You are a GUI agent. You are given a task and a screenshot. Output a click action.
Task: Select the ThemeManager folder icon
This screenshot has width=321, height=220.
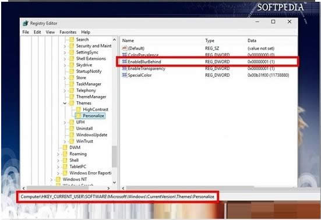[x=72, y=97]
